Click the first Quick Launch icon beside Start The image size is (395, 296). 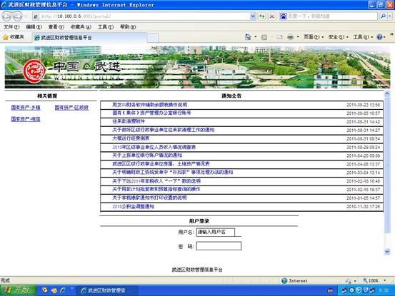(45, 290)
